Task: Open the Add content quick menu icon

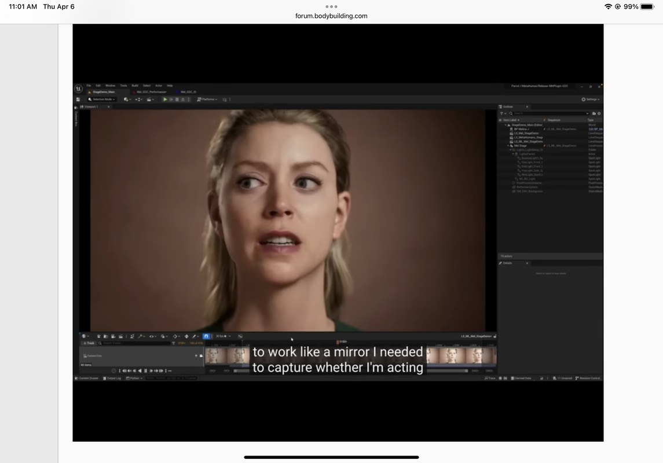Action: (x=127, y=100)
